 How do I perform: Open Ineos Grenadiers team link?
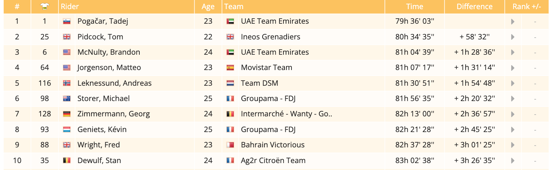(270, 37)
